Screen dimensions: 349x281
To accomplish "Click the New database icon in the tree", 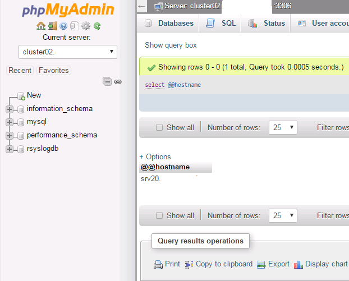I will click(21, 96).
